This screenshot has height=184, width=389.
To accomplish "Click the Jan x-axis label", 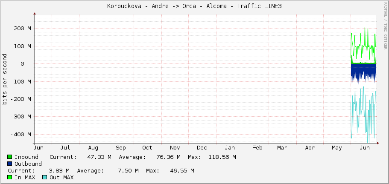I will [x=229, y=148].
